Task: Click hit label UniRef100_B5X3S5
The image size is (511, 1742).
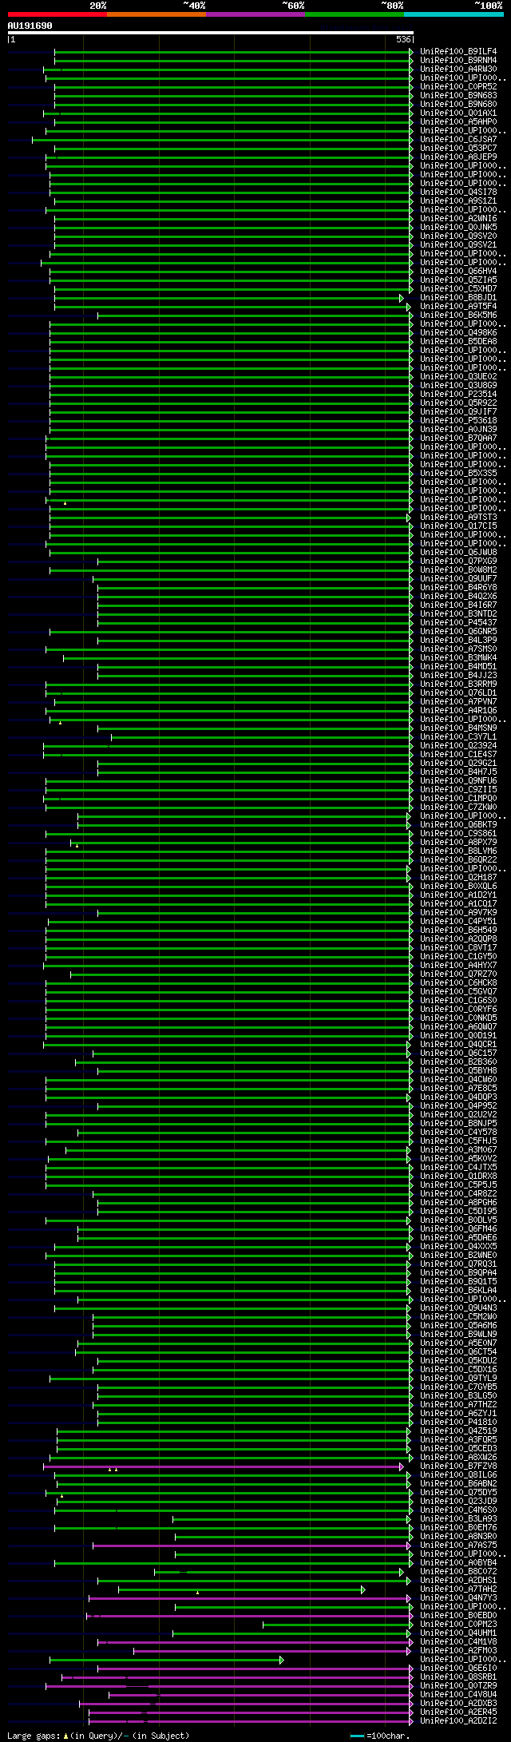Action: tap(458, 473)
